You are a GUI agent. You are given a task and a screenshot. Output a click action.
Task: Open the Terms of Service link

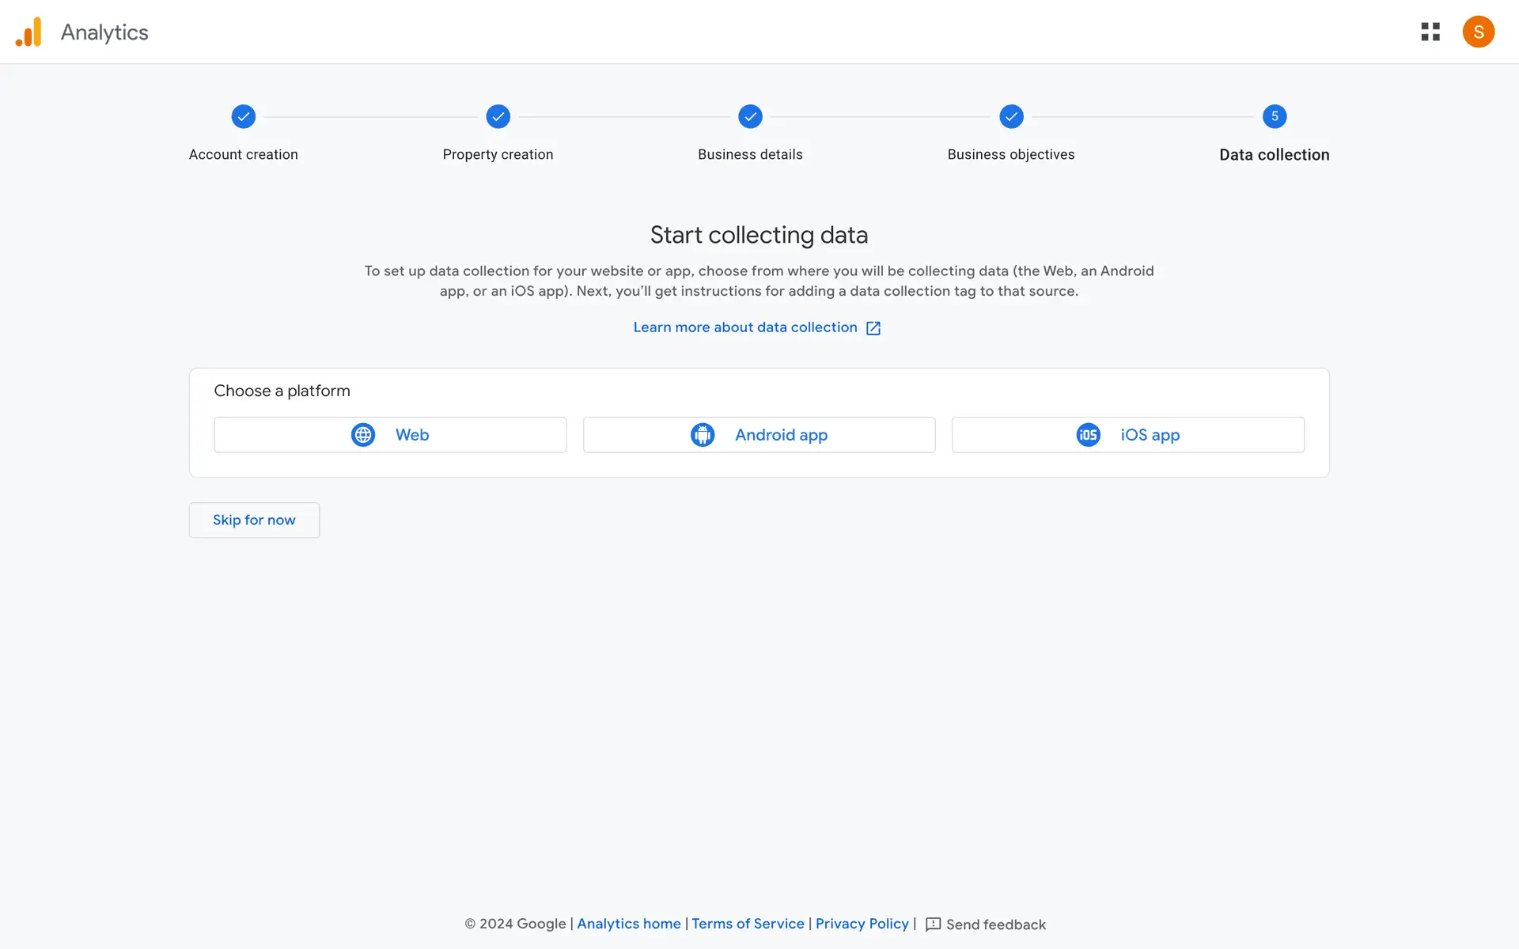click(748, 924)
